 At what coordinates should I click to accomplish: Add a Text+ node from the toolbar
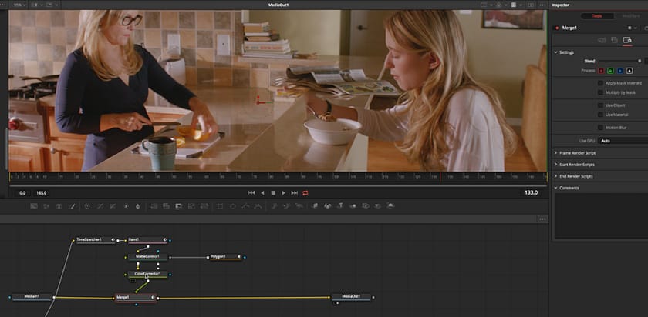pyautogui.click(x=59, y=205)
